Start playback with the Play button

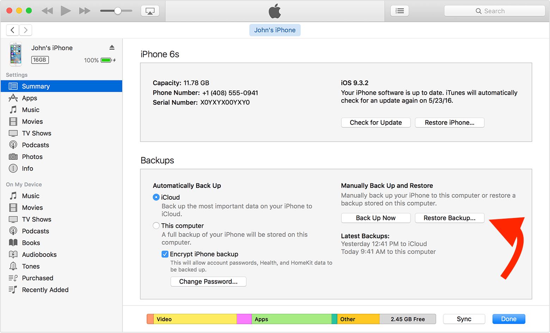[66, 11]
